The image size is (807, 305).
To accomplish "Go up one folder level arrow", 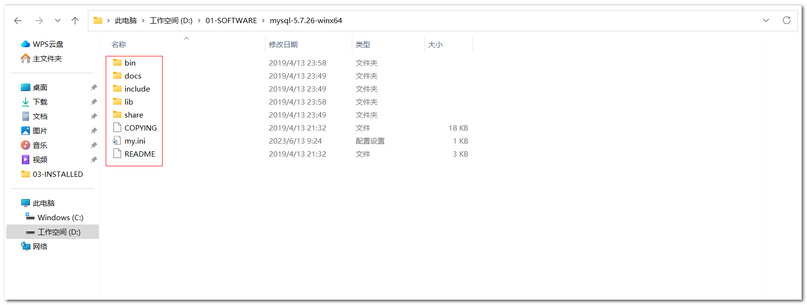I will [x=75, y=20].
